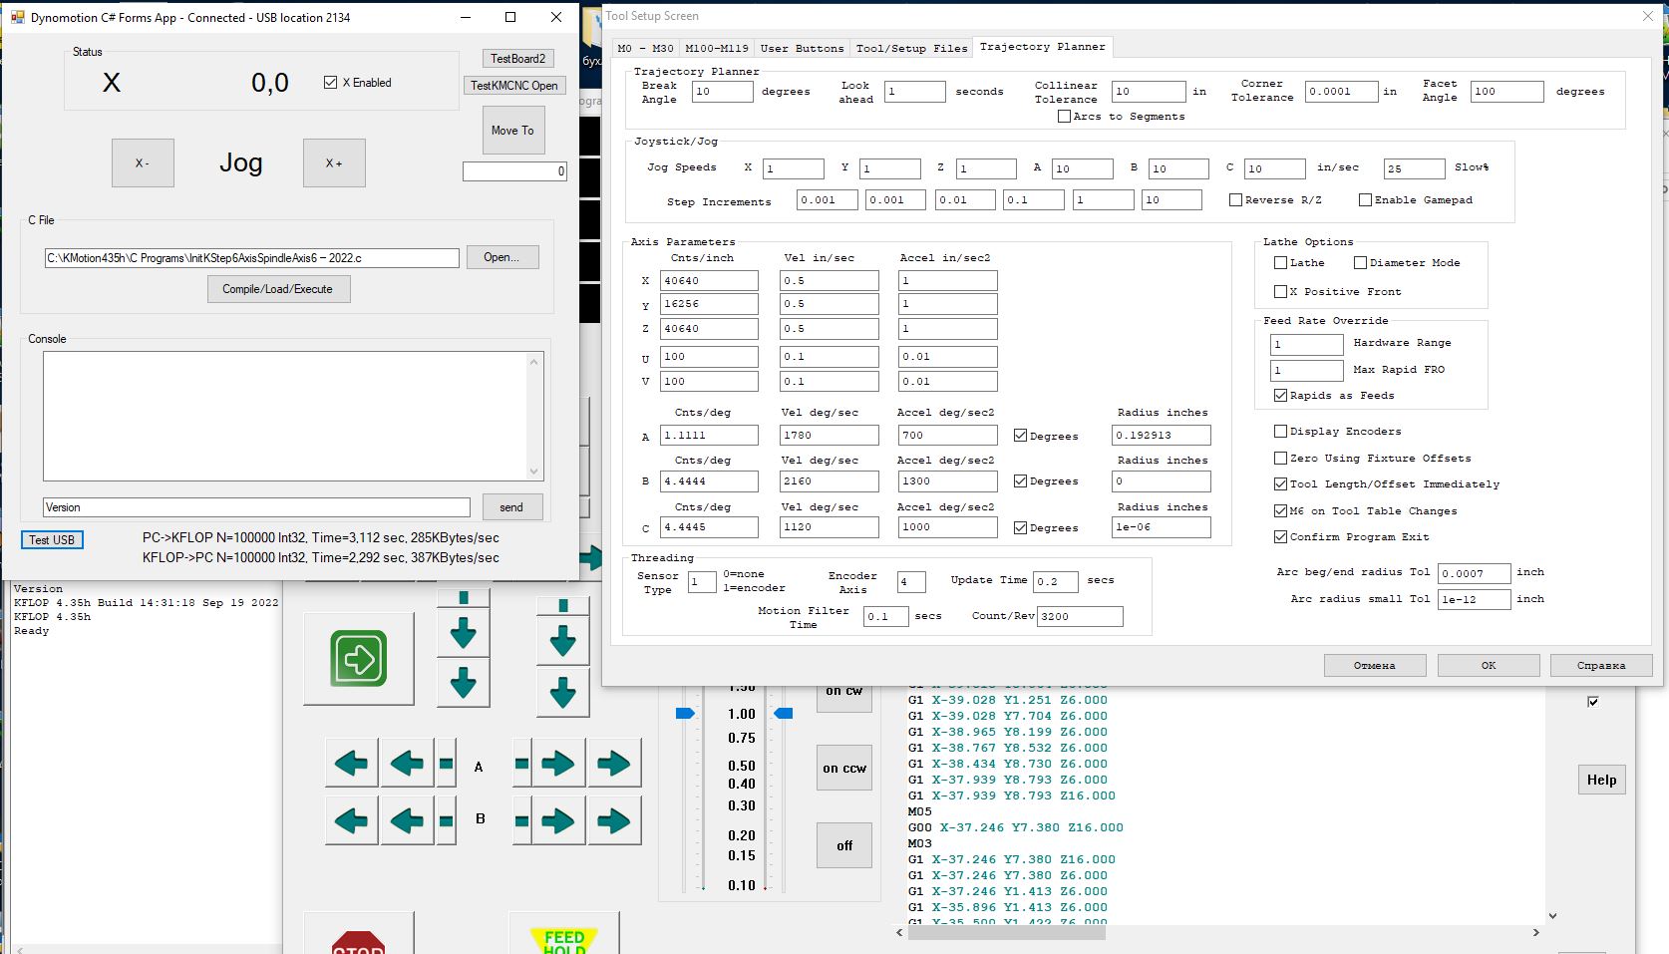This screenshot has width=1669, height=954.
Task: Click small step button left of B label
Action: [x=447, y=820]
